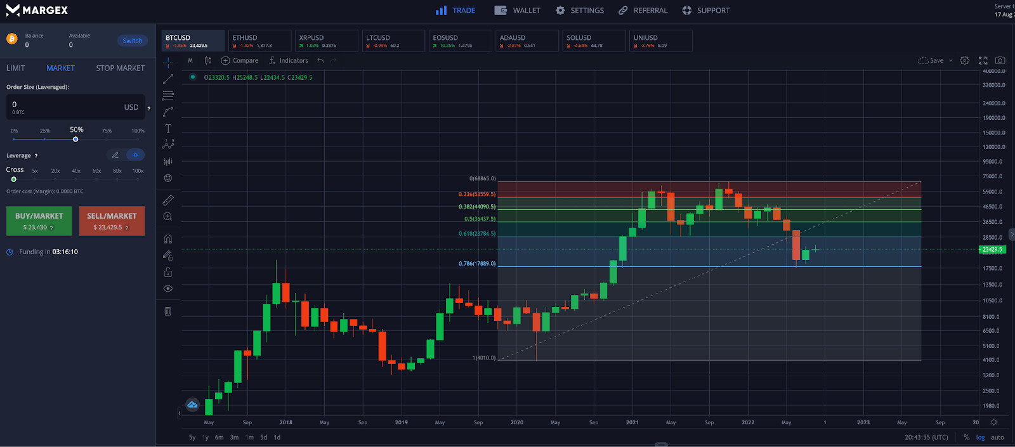Select the ETHUSD market tab
This screenshot has height=447, width=1015.
(x=259, y=41)
